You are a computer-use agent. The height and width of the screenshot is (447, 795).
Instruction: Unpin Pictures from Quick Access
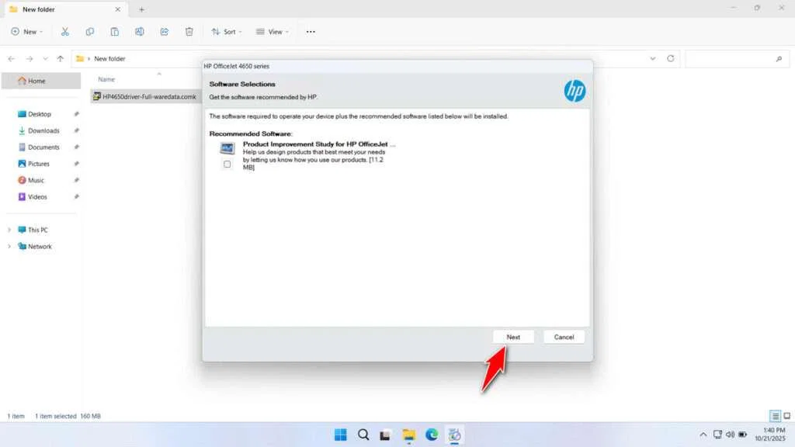point(75,164)
